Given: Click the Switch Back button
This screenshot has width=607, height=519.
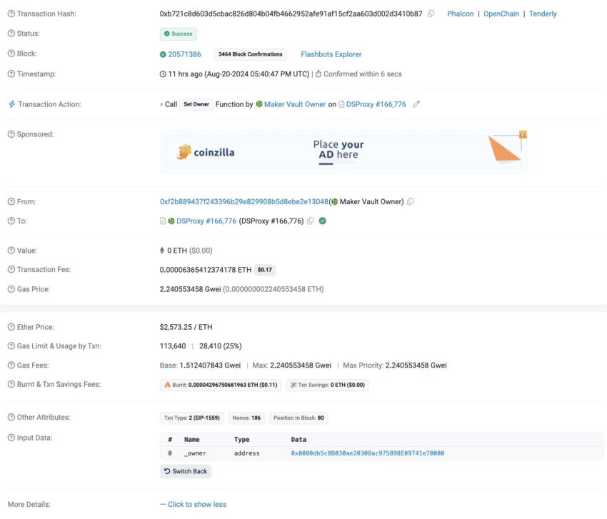Looking at the screenshot, I should (186, 471).
